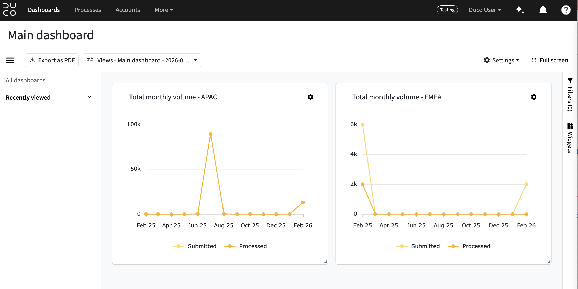Open the Accounts menu item
Screen dimensions: 578x289
128,10
